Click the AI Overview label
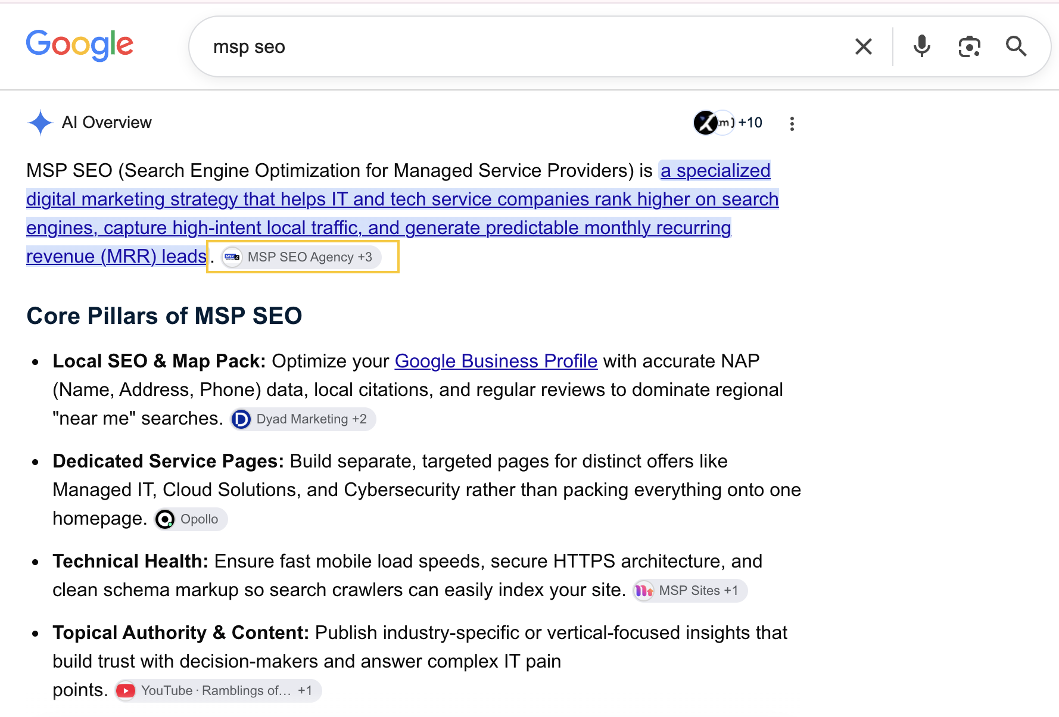Viewport: 1059px width, 717px height. (107, 123)
